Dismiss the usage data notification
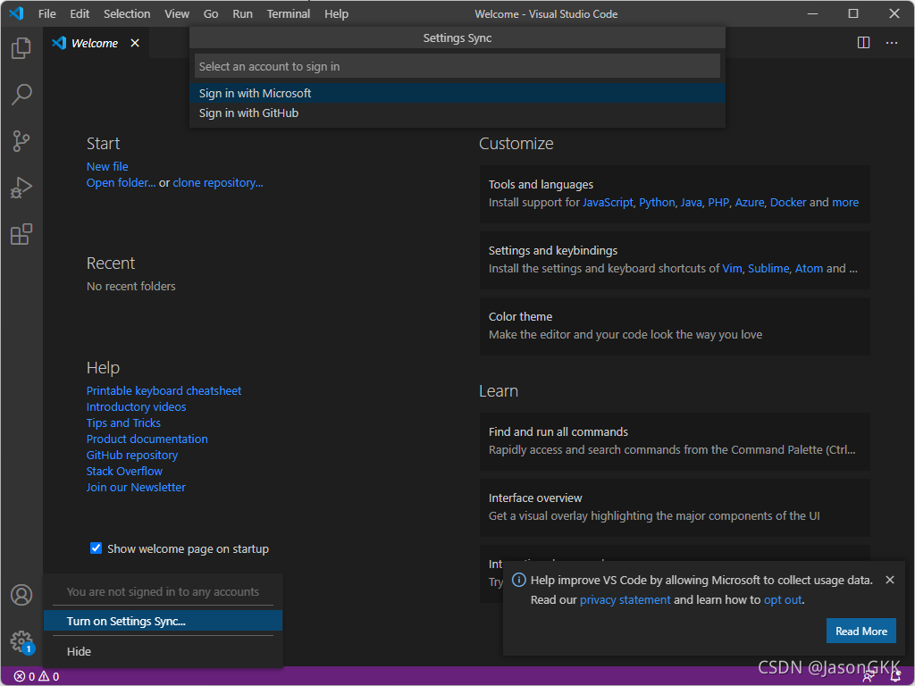Image resolution: width=915 pixels, height=686 pixels. 890,580
